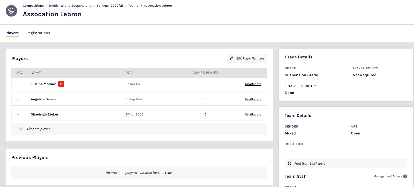The width and height of the screenshot is (414, 187).
Task: Open the Teams breadcrumb link
Action: point(133,6)
